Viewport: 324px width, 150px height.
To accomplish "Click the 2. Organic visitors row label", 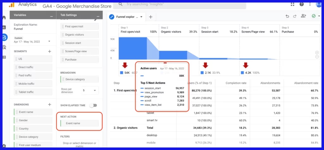I will (125, 128).
